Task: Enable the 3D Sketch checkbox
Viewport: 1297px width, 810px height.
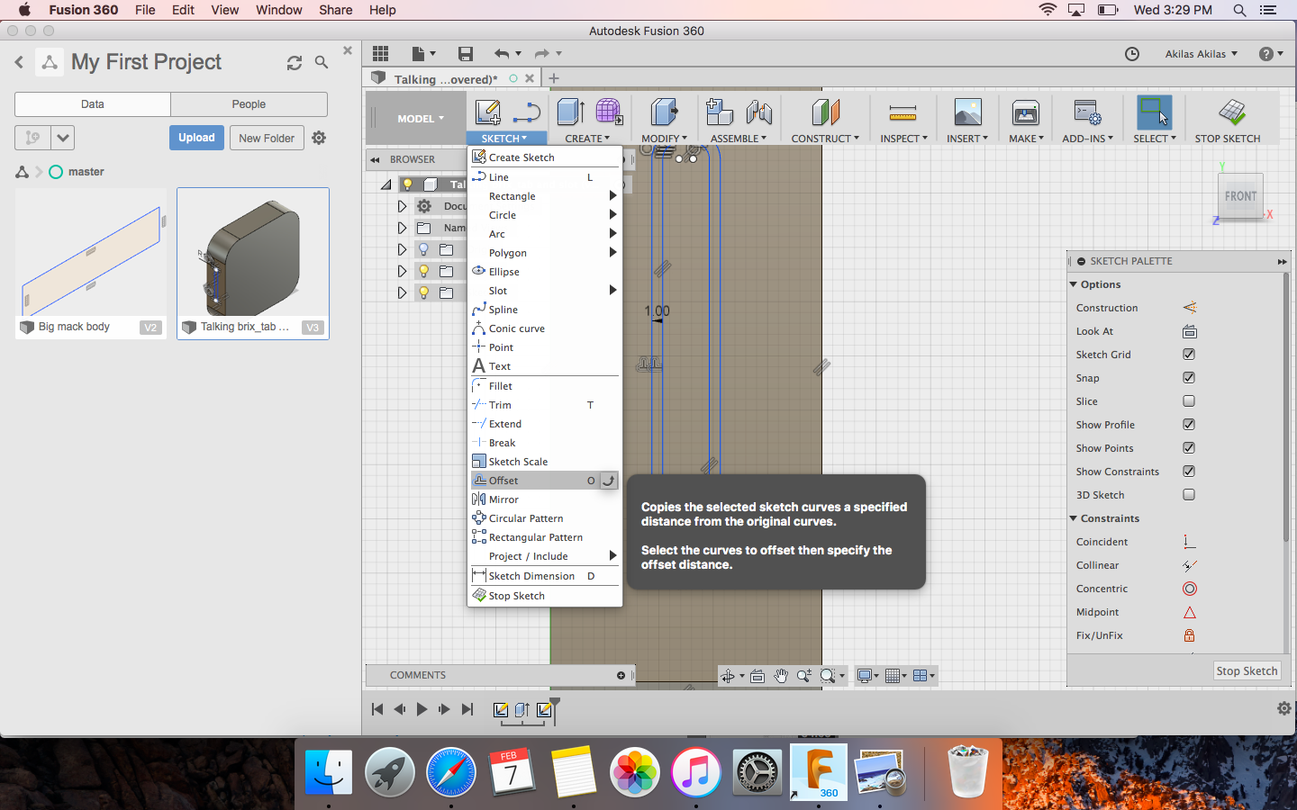Action: click(x=1189, y=495)
